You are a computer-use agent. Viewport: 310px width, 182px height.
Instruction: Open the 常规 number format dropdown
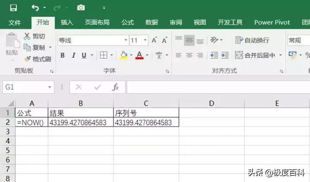299,40
